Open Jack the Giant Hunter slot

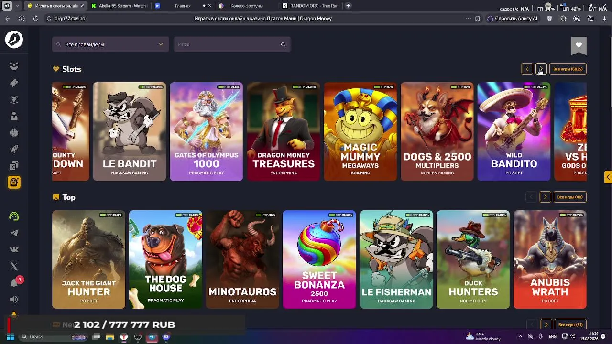[x=88, y=259]
